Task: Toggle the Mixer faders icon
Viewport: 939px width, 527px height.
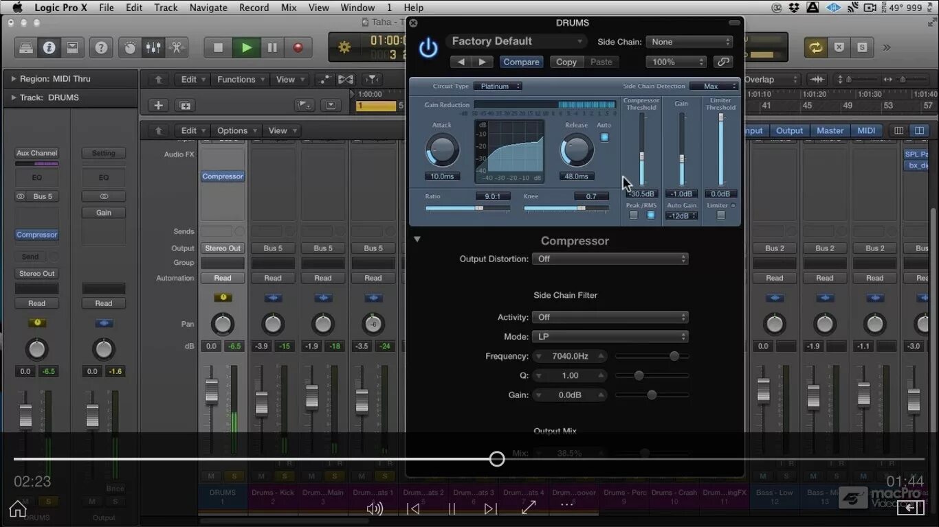Action: point(153,48)
